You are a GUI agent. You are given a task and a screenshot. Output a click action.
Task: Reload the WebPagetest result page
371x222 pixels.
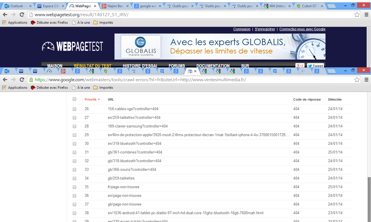click(x=22, y=15)
